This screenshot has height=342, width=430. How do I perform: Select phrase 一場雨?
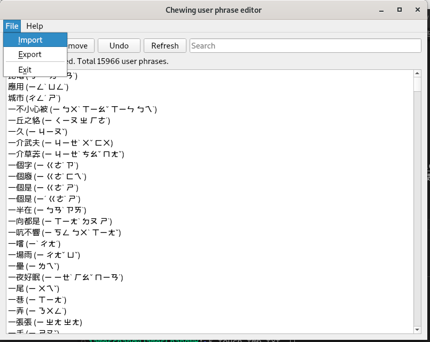(x=210, y=255)
